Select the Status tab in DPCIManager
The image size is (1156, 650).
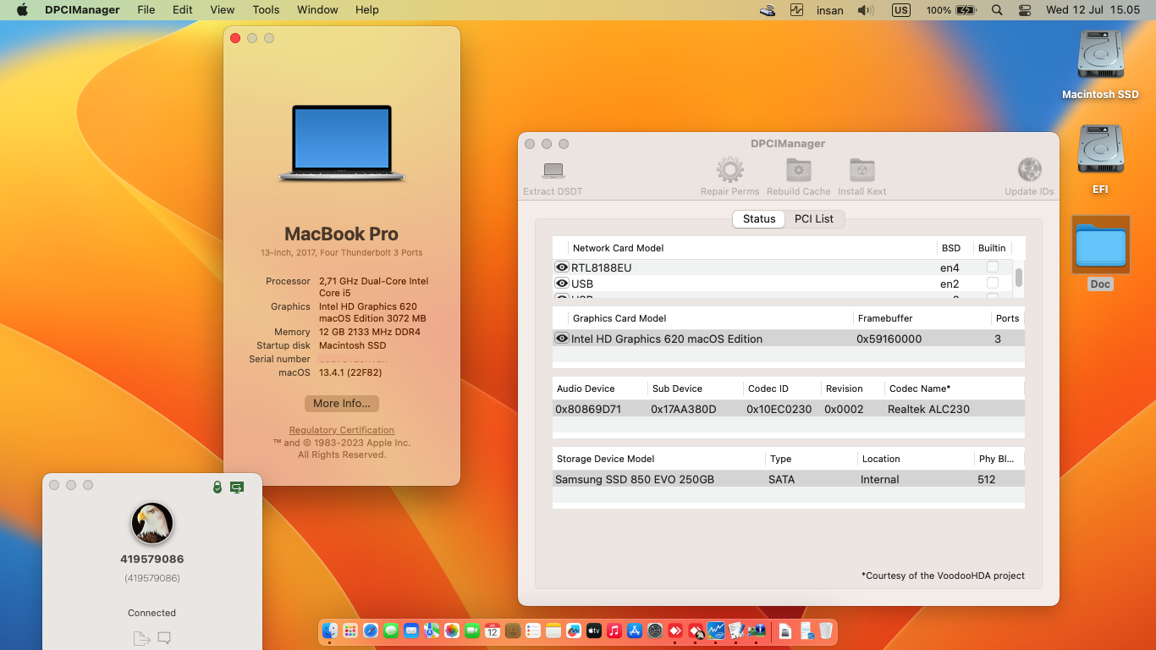(x=759, y=218)
